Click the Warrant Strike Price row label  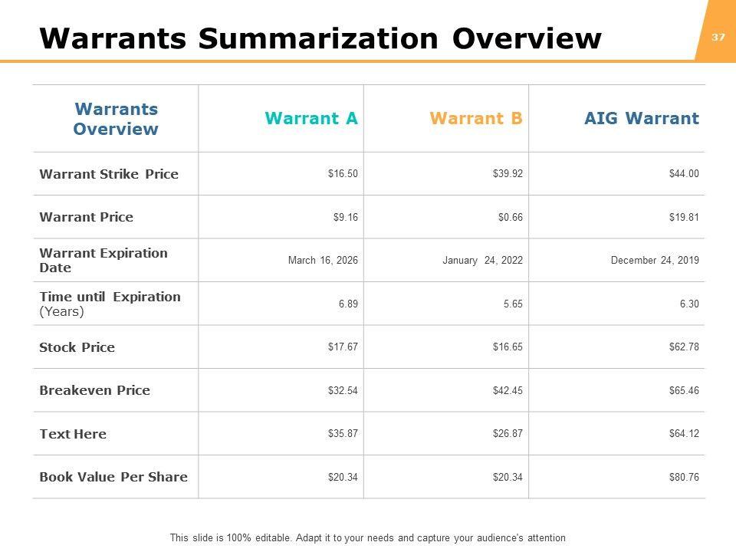tap(109, 174)
